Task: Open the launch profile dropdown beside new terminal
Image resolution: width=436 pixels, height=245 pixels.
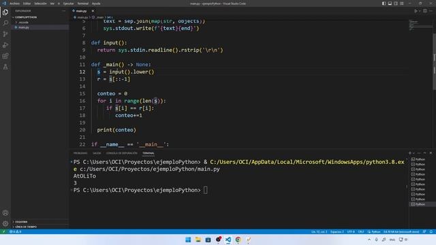Action: click(414, 153)
